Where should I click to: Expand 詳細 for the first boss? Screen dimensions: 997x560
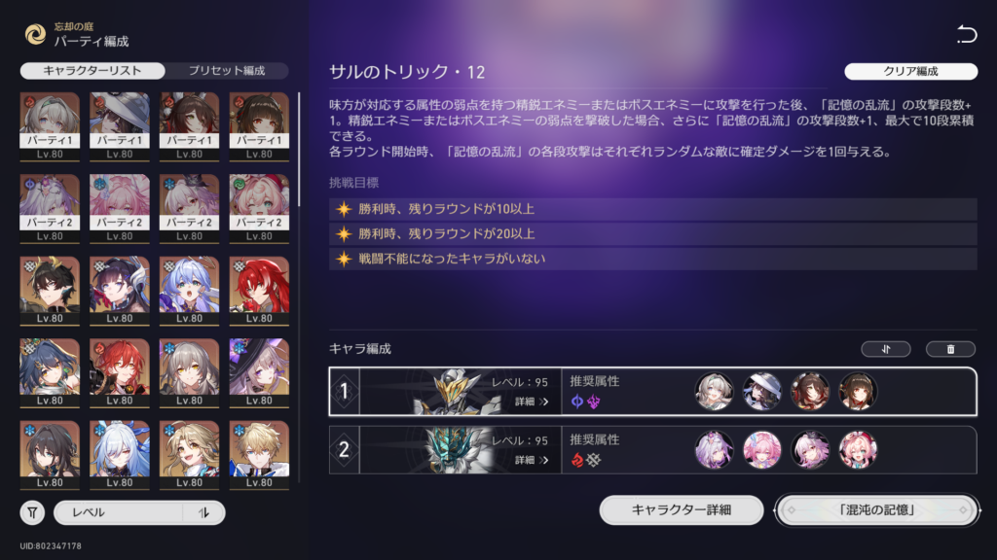coord(532,402)
